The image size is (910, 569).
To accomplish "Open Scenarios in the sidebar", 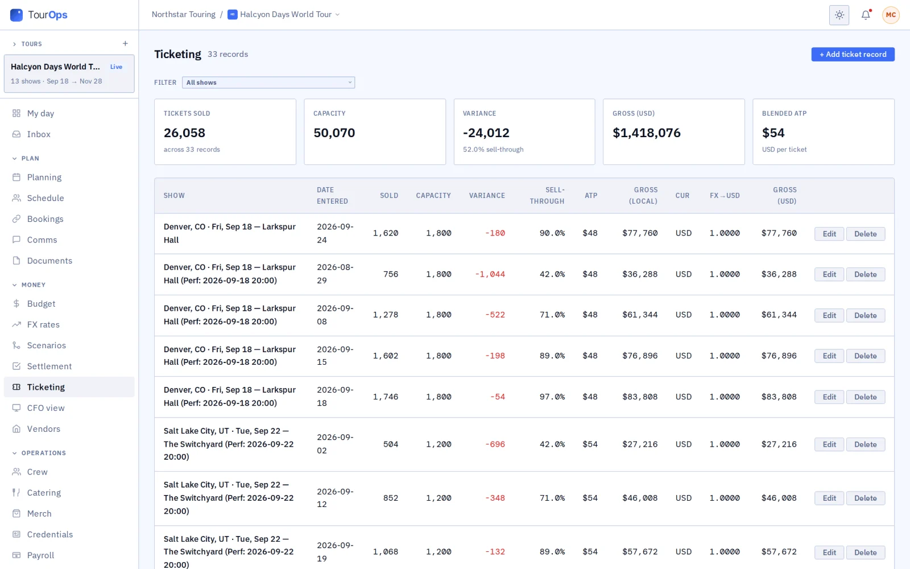I will pos(69,345).
